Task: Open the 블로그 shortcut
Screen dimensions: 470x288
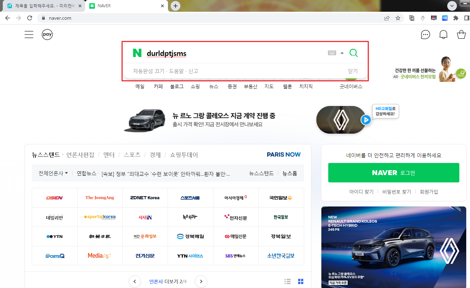Action: click(x=177, y=86)
